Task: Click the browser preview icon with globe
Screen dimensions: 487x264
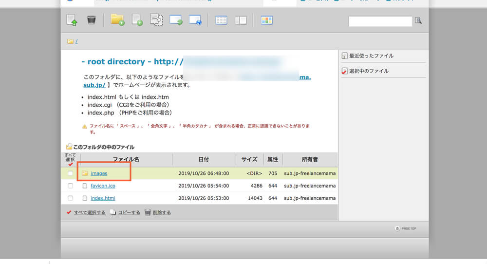Action: coord(195,20)
